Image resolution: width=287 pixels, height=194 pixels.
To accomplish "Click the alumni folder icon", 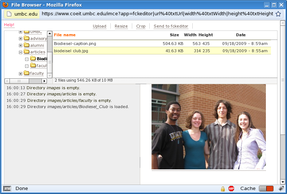I will tap(27, 45).
